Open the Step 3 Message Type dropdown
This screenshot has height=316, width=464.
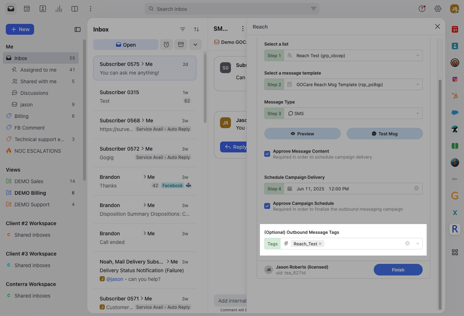[343, 113]
